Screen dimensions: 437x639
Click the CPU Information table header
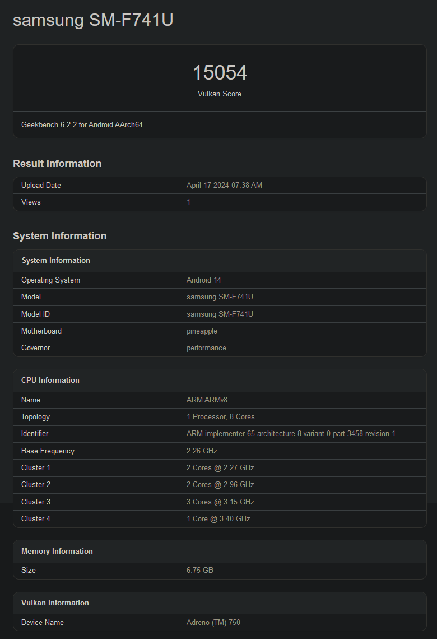(x=50, y=380)
